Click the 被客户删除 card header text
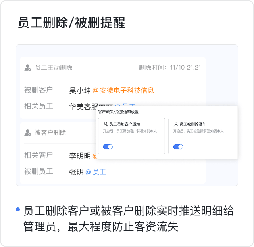This screenshot has height=247, width=254. [x=50, y=133]
